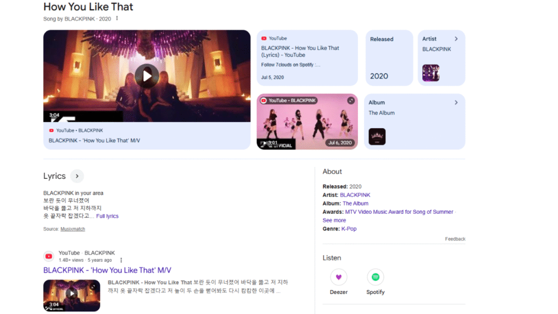Click See more under Awards
Viewport: 558px width, 314px height.
(334, 220)
